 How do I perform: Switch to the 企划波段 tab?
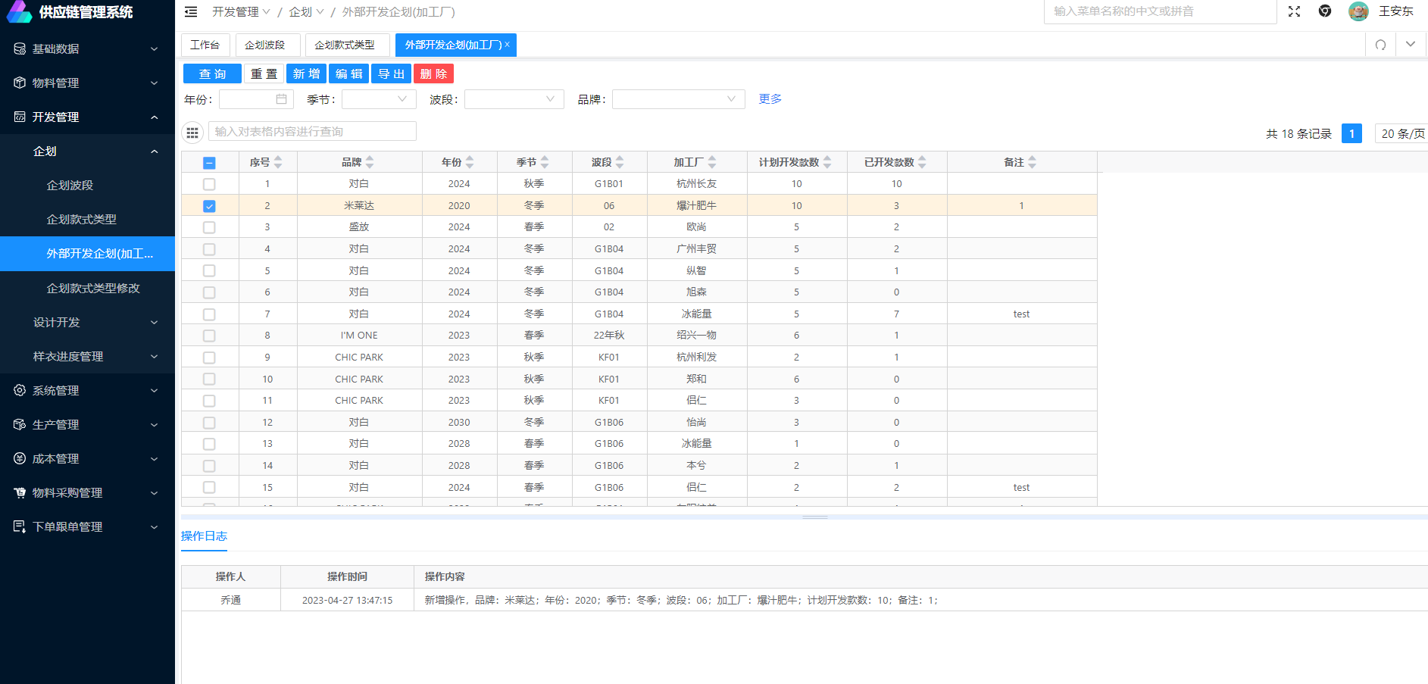[265, 45]
